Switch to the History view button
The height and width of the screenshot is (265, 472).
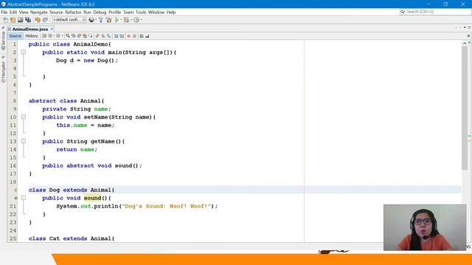(32, 36)
